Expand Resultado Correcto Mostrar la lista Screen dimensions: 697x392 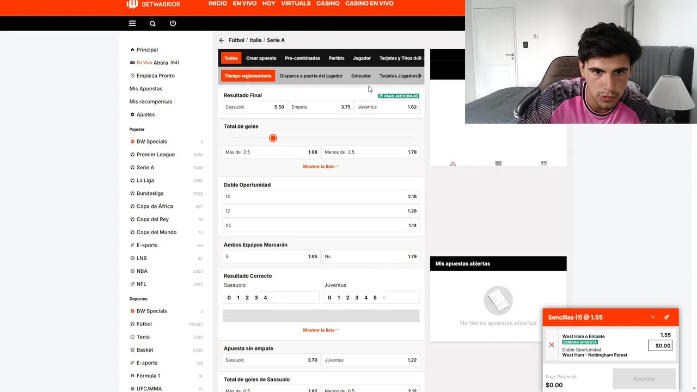pyautogui.click(x=321, y=330)
